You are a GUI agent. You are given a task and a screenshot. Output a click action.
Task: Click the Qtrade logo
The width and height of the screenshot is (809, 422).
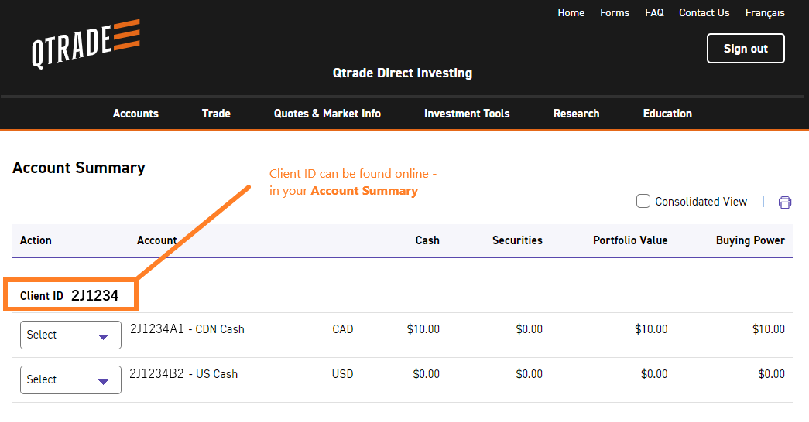(x=86, y=44)
